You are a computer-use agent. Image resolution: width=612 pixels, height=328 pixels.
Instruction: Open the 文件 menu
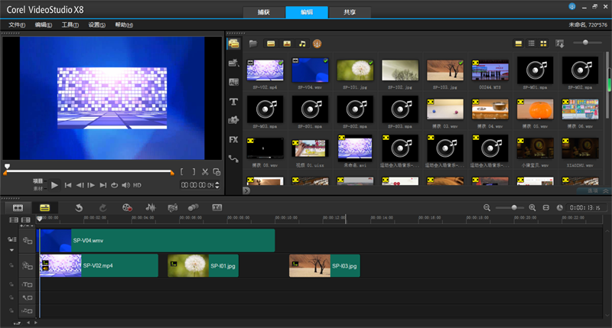17,25
